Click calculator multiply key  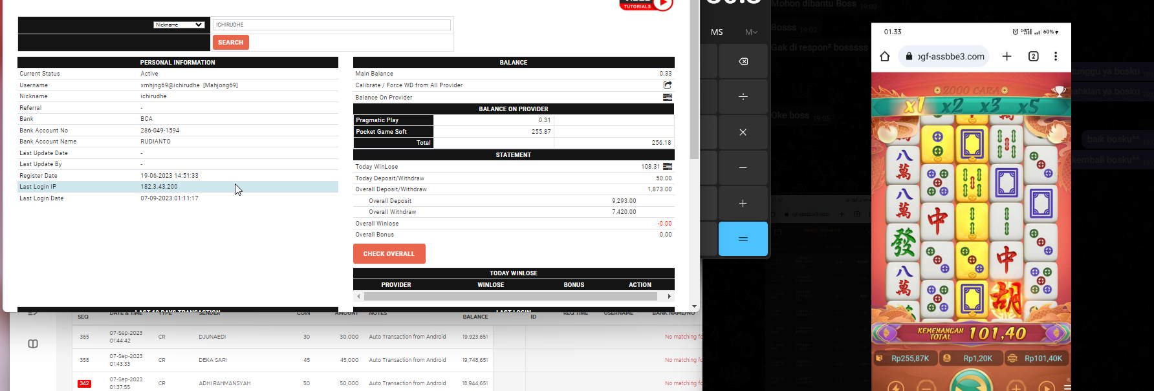tap(743, 132)
